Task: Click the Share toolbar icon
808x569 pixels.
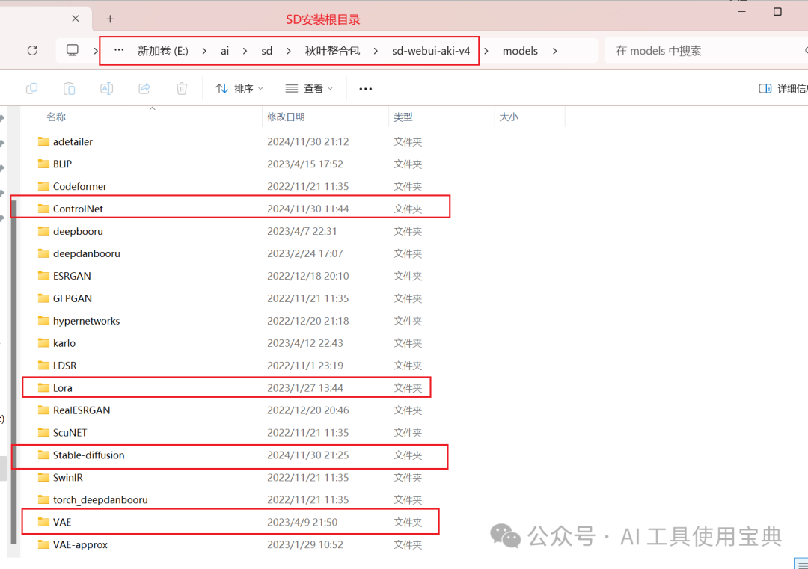Action: pyautogui.click(x=144, y=88)
